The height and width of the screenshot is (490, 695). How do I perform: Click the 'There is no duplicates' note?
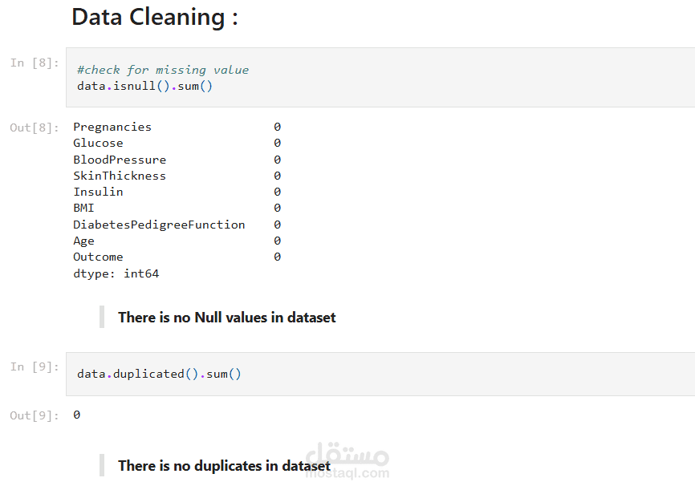224,465
